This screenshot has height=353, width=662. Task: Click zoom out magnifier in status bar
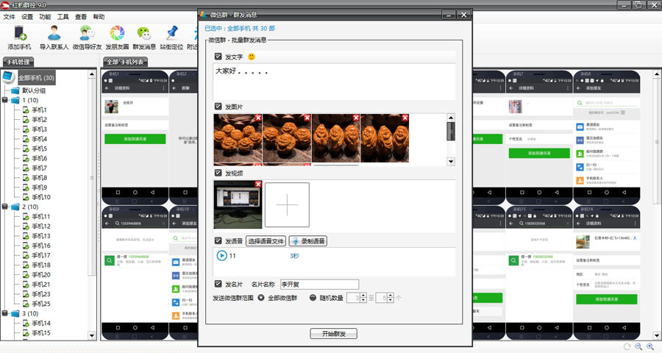point(638,346)
